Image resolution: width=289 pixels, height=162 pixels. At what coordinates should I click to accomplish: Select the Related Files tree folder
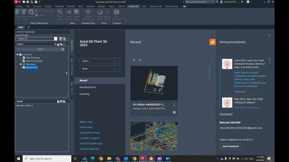(32, 67)
